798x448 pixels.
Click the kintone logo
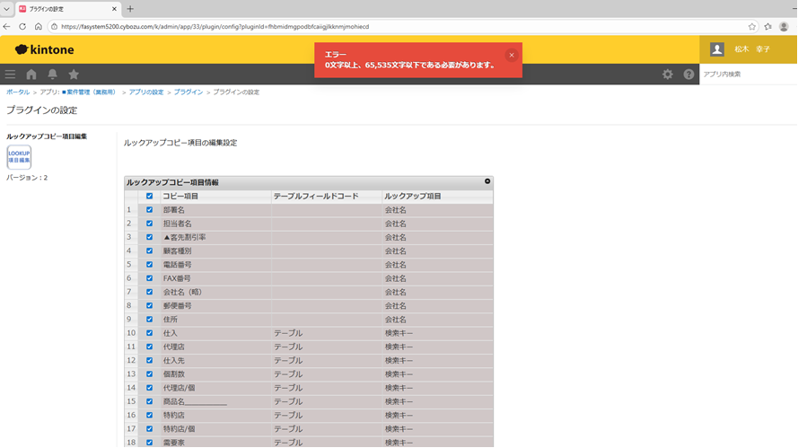[x=45, y=49]
